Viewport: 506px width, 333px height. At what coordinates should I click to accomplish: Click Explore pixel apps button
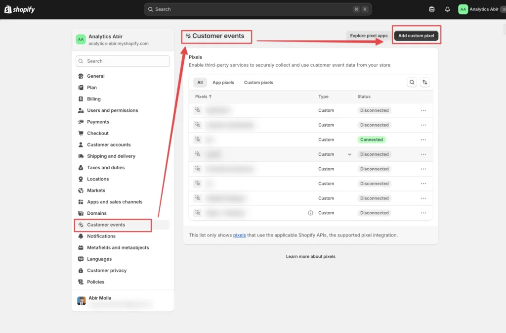369,36
